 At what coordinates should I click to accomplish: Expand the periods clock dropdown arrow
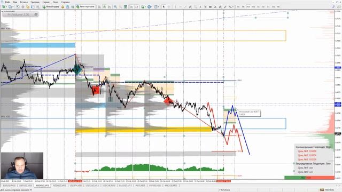point(152,7)
